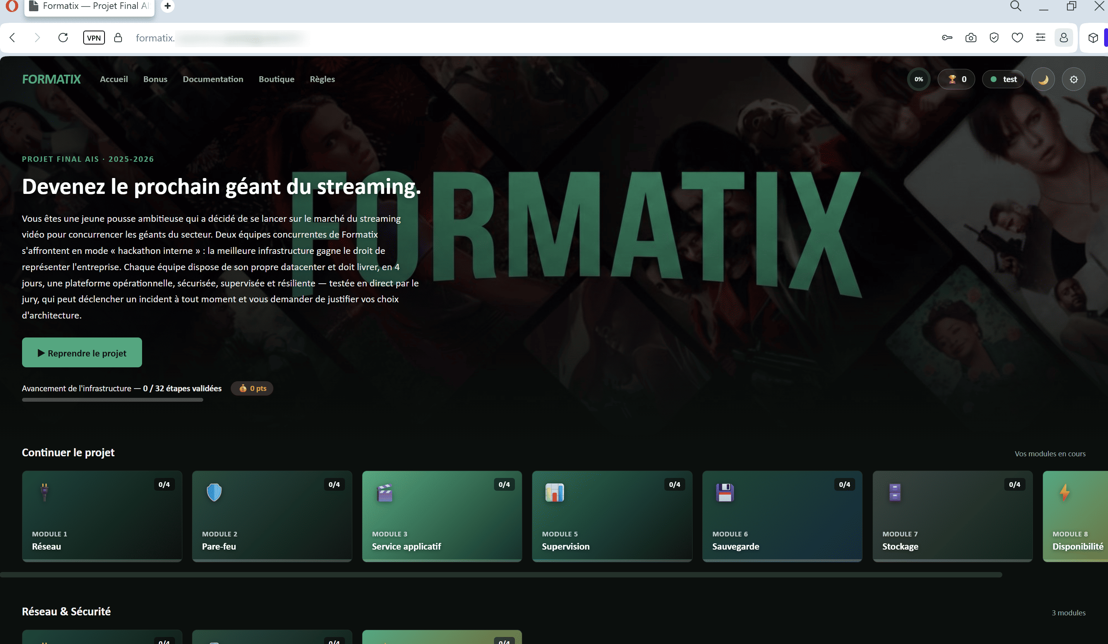Open the browser tab search magnifier
This screenshot has width=1108, height=644.
pos(1016,6)
